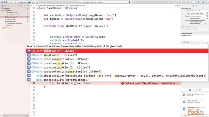Show the Object library tab
Screen dimensions: 209x117
click(x=197, y=90)
